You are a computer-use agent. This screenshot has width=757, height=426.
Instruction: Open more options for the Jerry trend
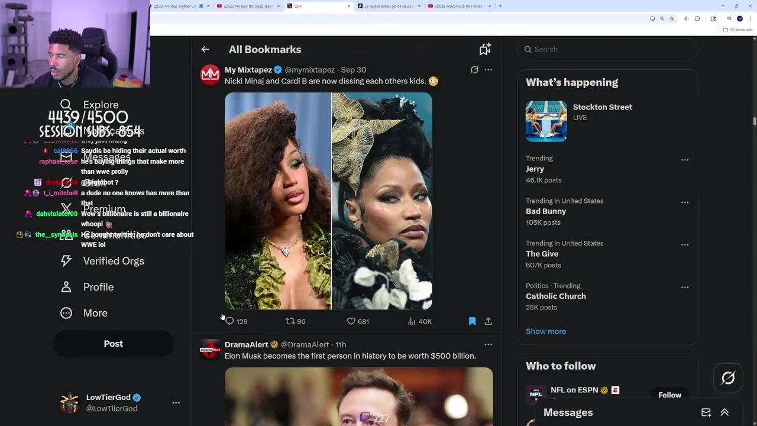(685, 160)
